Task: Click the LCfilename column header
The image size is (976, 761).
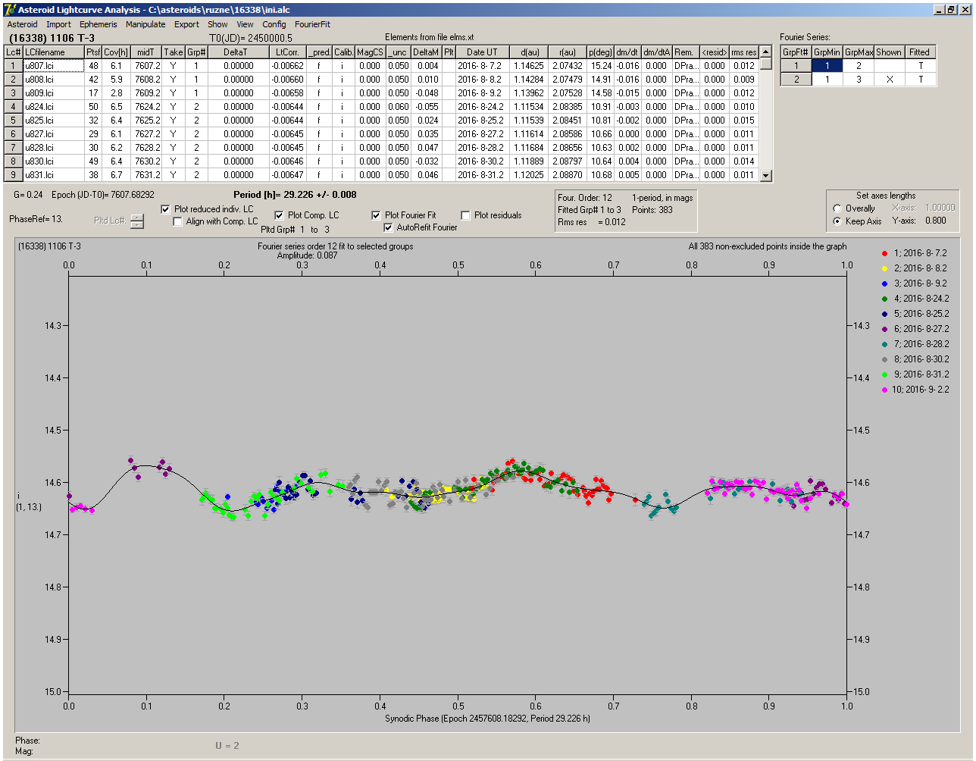Action: [54, 52]
